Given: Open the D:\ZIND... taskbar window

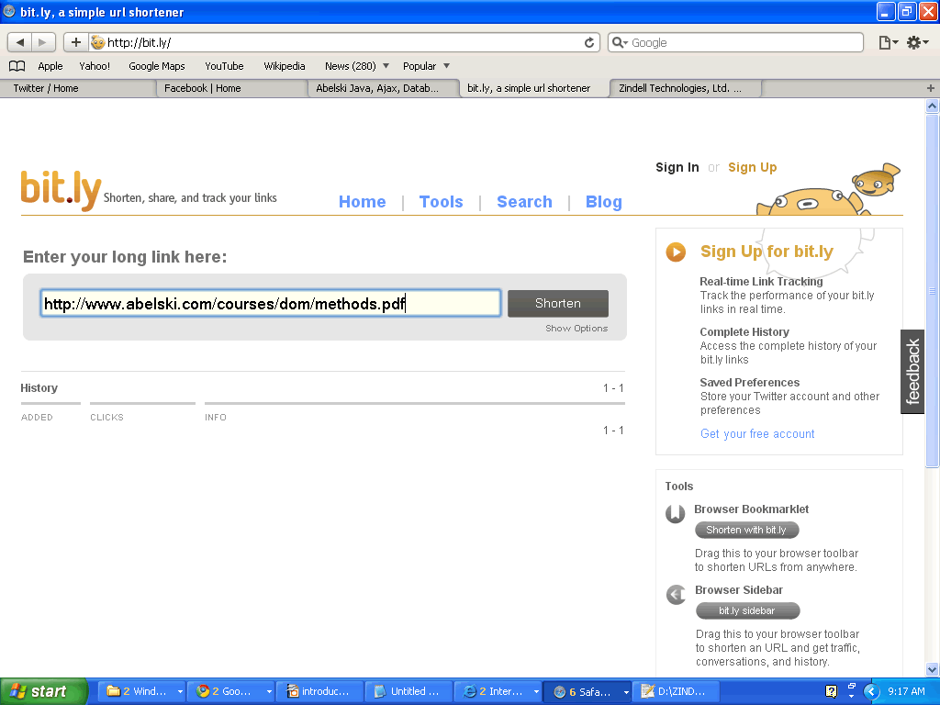Looking at the screenshot, I should tap(675, 692).
